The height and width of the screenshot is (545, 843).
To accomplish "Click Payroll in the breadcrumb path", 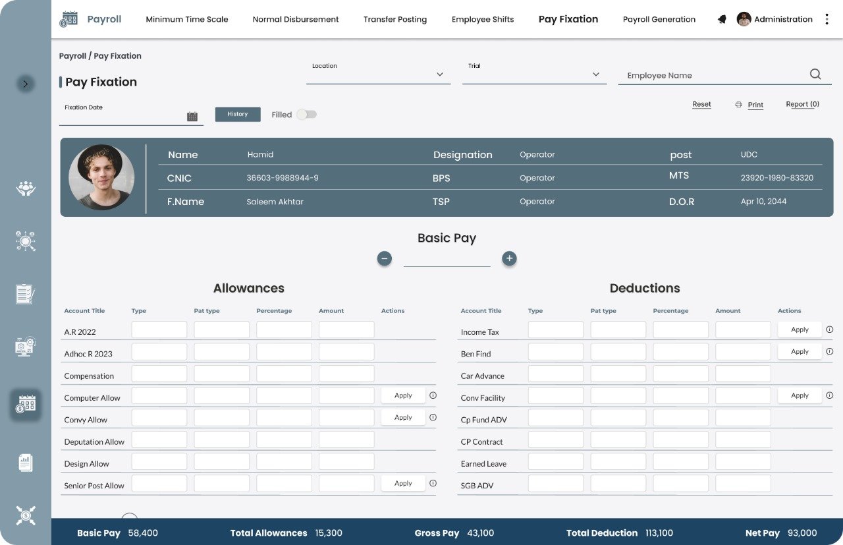I will click(x=72, y=56).
